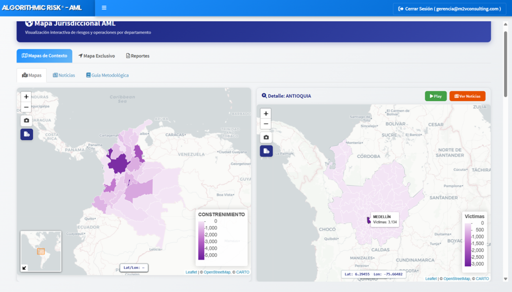Click the Víctimas legend color gradient

tap(468, 245)
